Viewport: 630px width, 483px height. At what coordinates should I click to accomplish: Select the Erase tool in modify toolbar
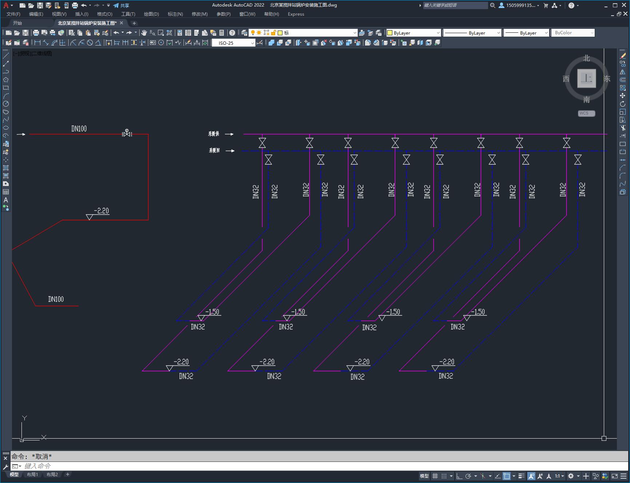pos(623,56)
